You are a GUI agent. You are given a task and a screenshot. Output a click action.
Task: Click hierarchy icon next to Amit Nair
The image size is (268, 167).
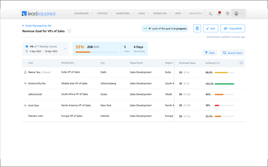coord(25,105)
